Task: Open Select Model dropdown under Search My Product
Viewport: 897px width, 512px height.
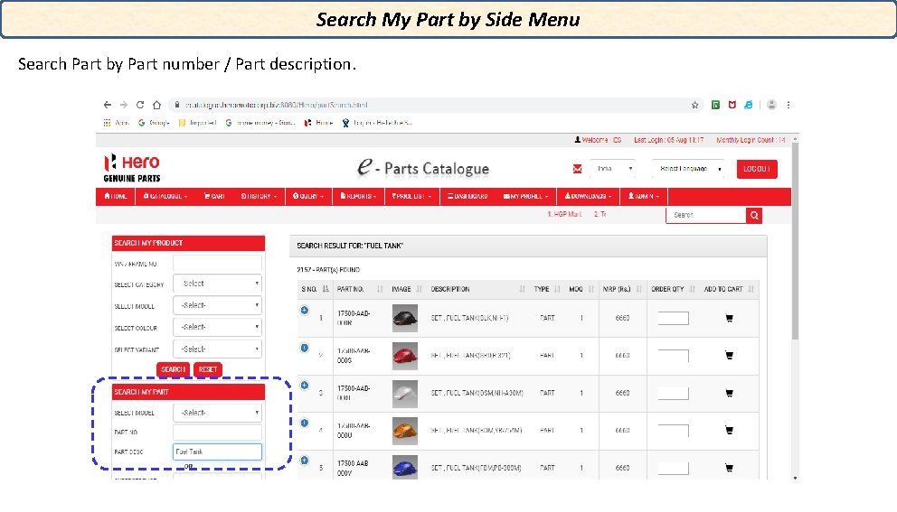Action: coord(217,305)
